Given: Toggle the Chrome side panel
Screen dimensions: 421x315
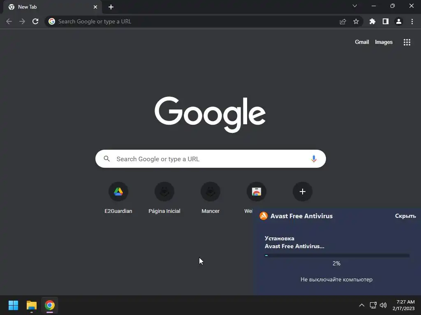Looking at the screenshot, I should (386, 21).
